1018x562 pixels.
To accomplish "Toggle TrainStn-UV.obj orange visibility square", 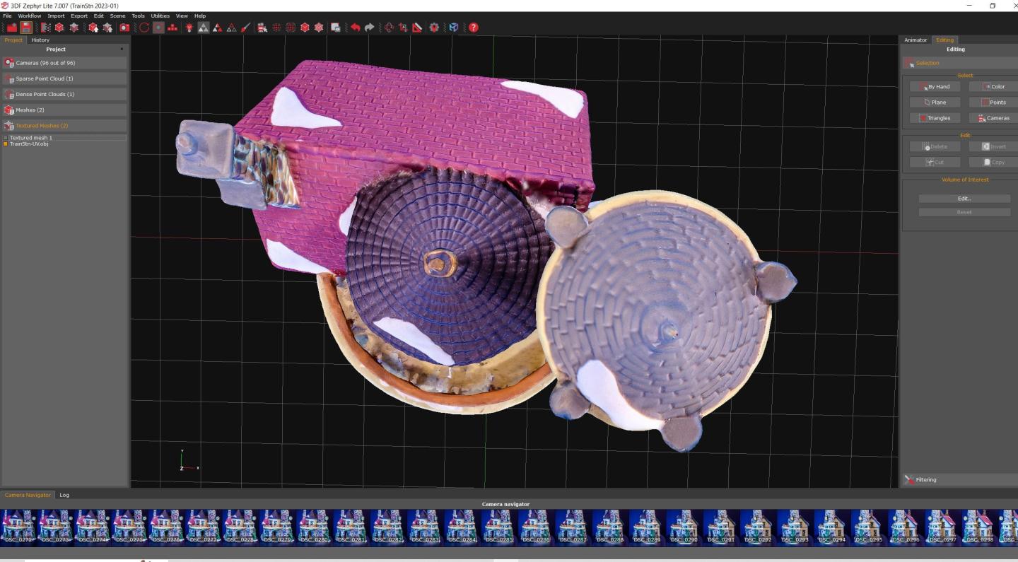I will coord(6,144).
